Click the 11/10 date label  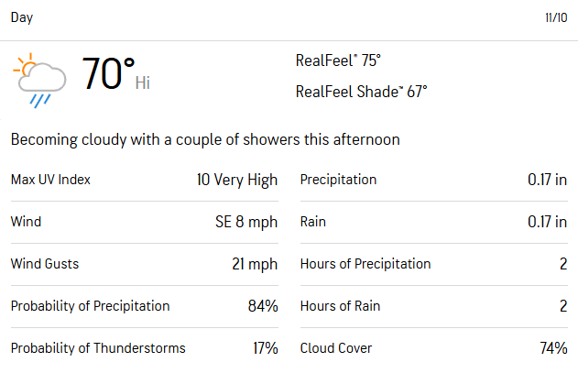tap(556, 17)
